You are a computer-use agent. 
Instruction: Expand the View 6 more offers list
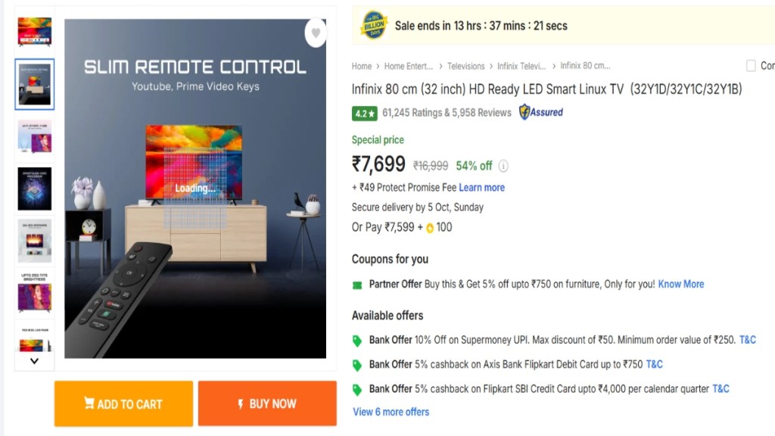pyautogui.click(x=391, y=412)
